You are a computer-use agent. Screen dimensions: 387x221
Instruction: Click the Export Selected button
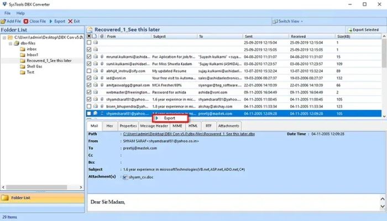pyautogui.click(x=363, y=30)
